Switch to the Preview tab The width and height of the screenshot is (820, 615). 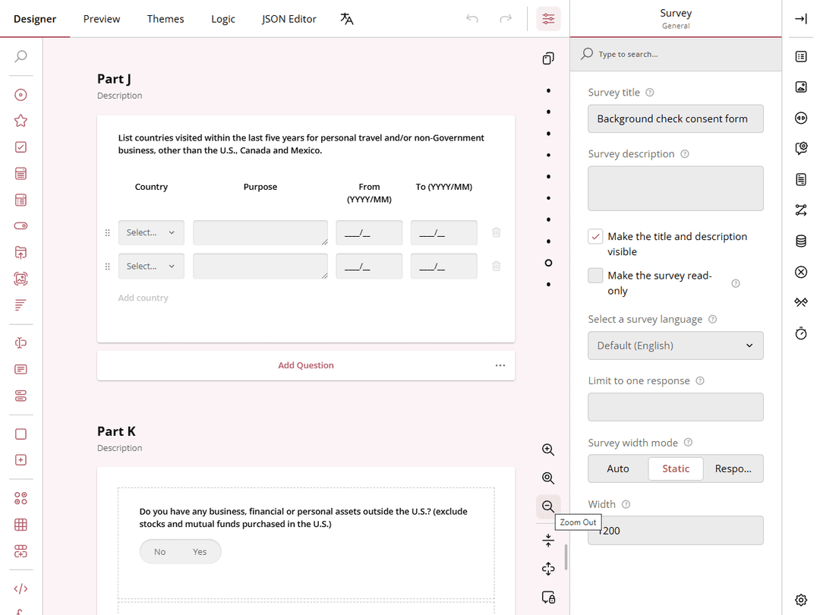pyautogui.click(x=102, y=19)
